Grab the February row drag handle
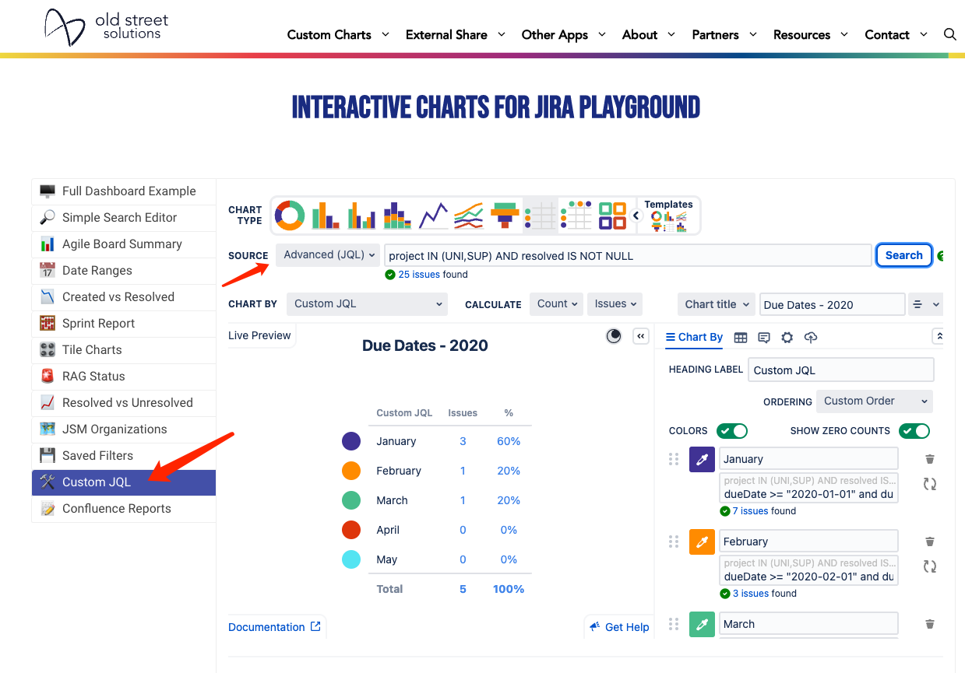The image size is (965, 673). point(674,542)
